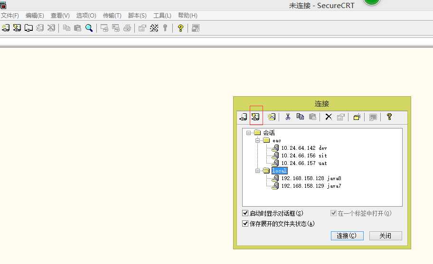Open the 编辑(E) menu

35,16
